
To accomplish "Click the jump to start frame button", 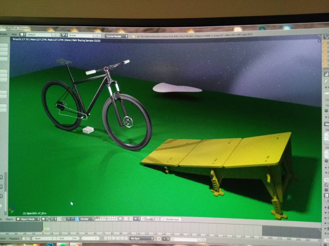I will tap(105, 238).
